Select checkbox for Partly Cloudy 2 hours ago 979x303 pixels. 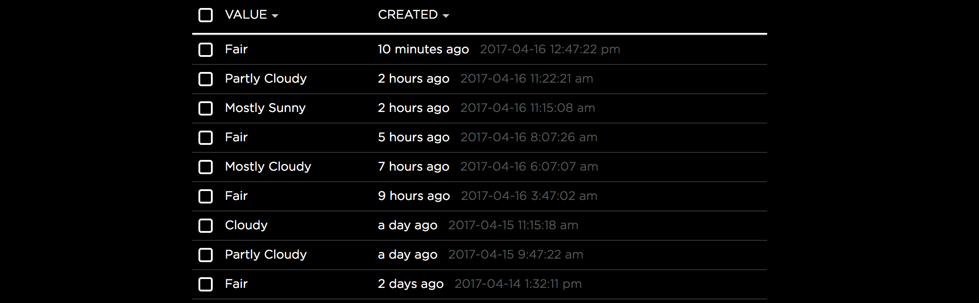(206, 79)
